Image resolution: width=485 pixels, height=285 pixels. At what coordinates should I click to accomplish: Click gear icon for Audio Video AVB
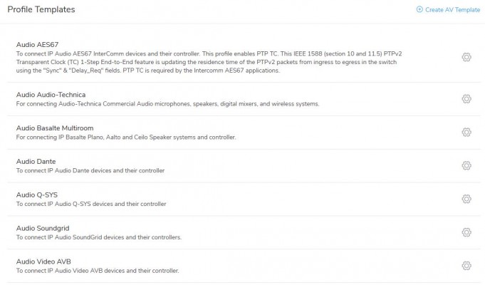[466, 266]
